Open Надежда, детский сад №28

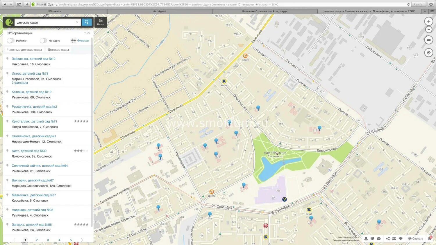click(32, 210)
